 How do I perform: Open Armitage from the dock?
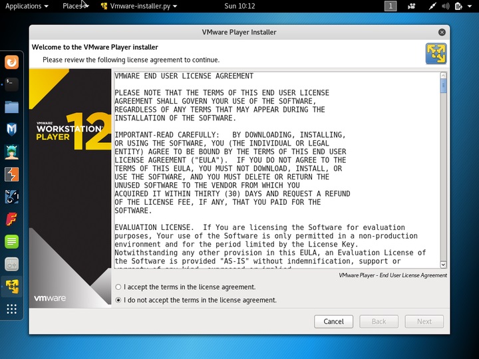[x=11, y=152]
